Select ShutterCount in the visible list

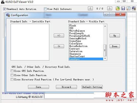click(x=77, y=56)
